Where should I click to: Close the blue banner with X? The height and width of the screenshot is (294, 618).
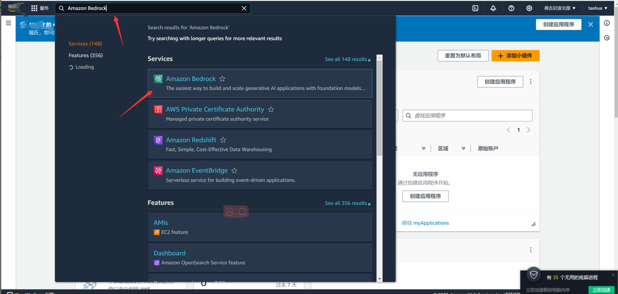[591, 24]
